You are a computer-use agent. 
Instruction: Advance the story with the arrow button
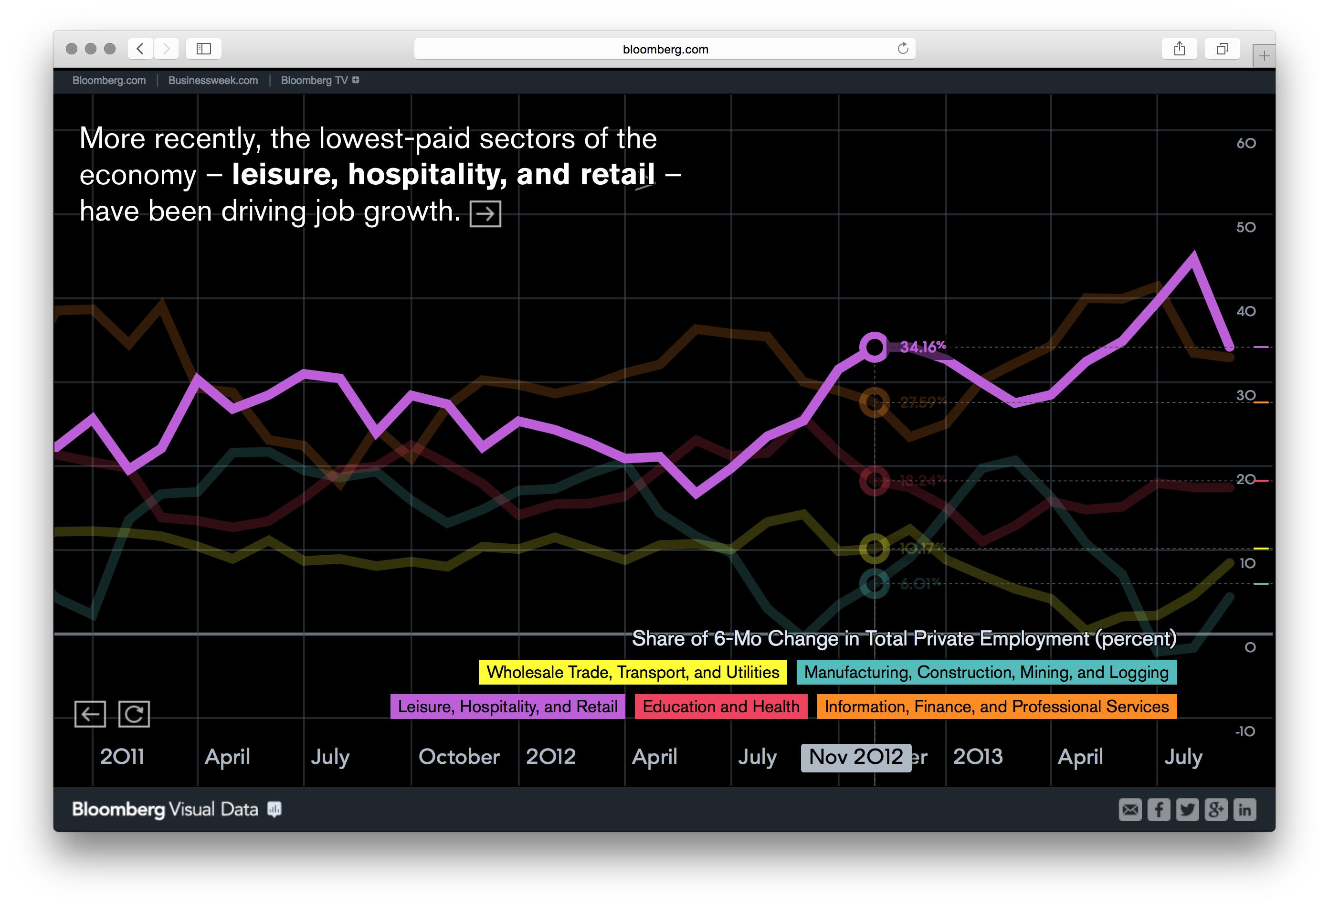tap(485, 213)
